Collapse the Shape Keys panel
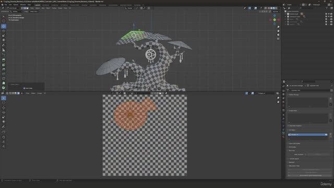The width and height of the screenshot is (334, 188). point(293,111)
